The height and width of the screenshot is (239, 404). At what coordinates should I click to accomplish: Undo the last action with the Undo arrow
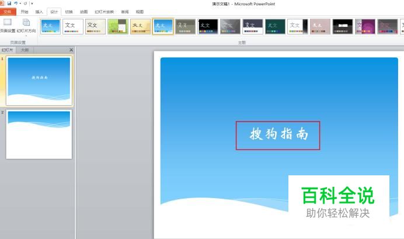coord(16,4)
